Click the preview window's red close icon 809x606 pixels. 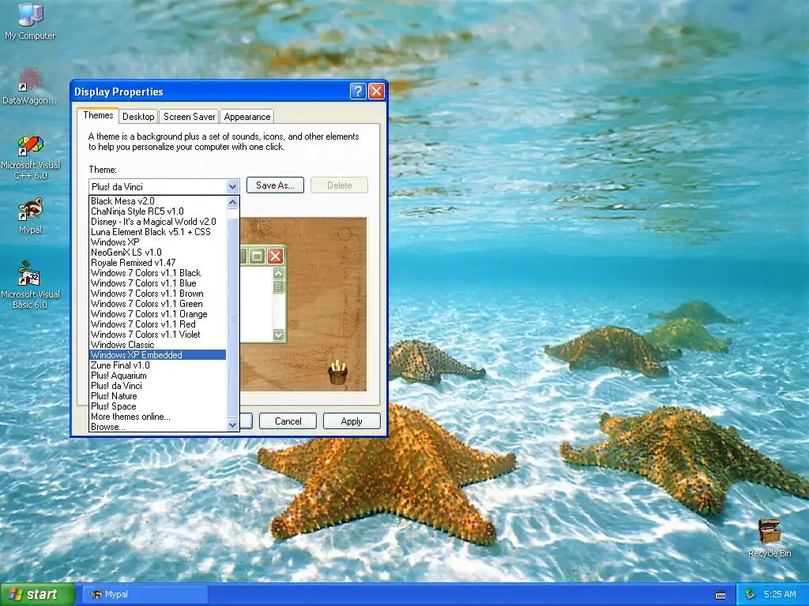point(276,256)
